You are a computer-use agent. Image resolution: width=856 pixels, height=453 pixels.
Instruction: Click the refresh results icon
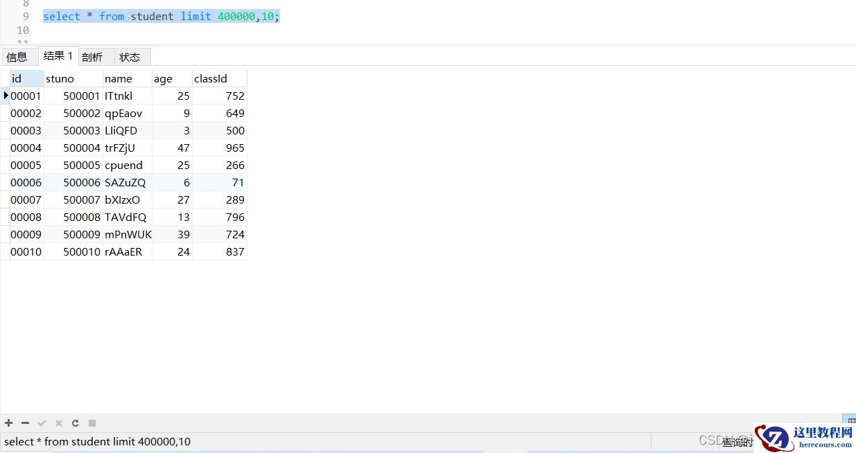point(76,423)
